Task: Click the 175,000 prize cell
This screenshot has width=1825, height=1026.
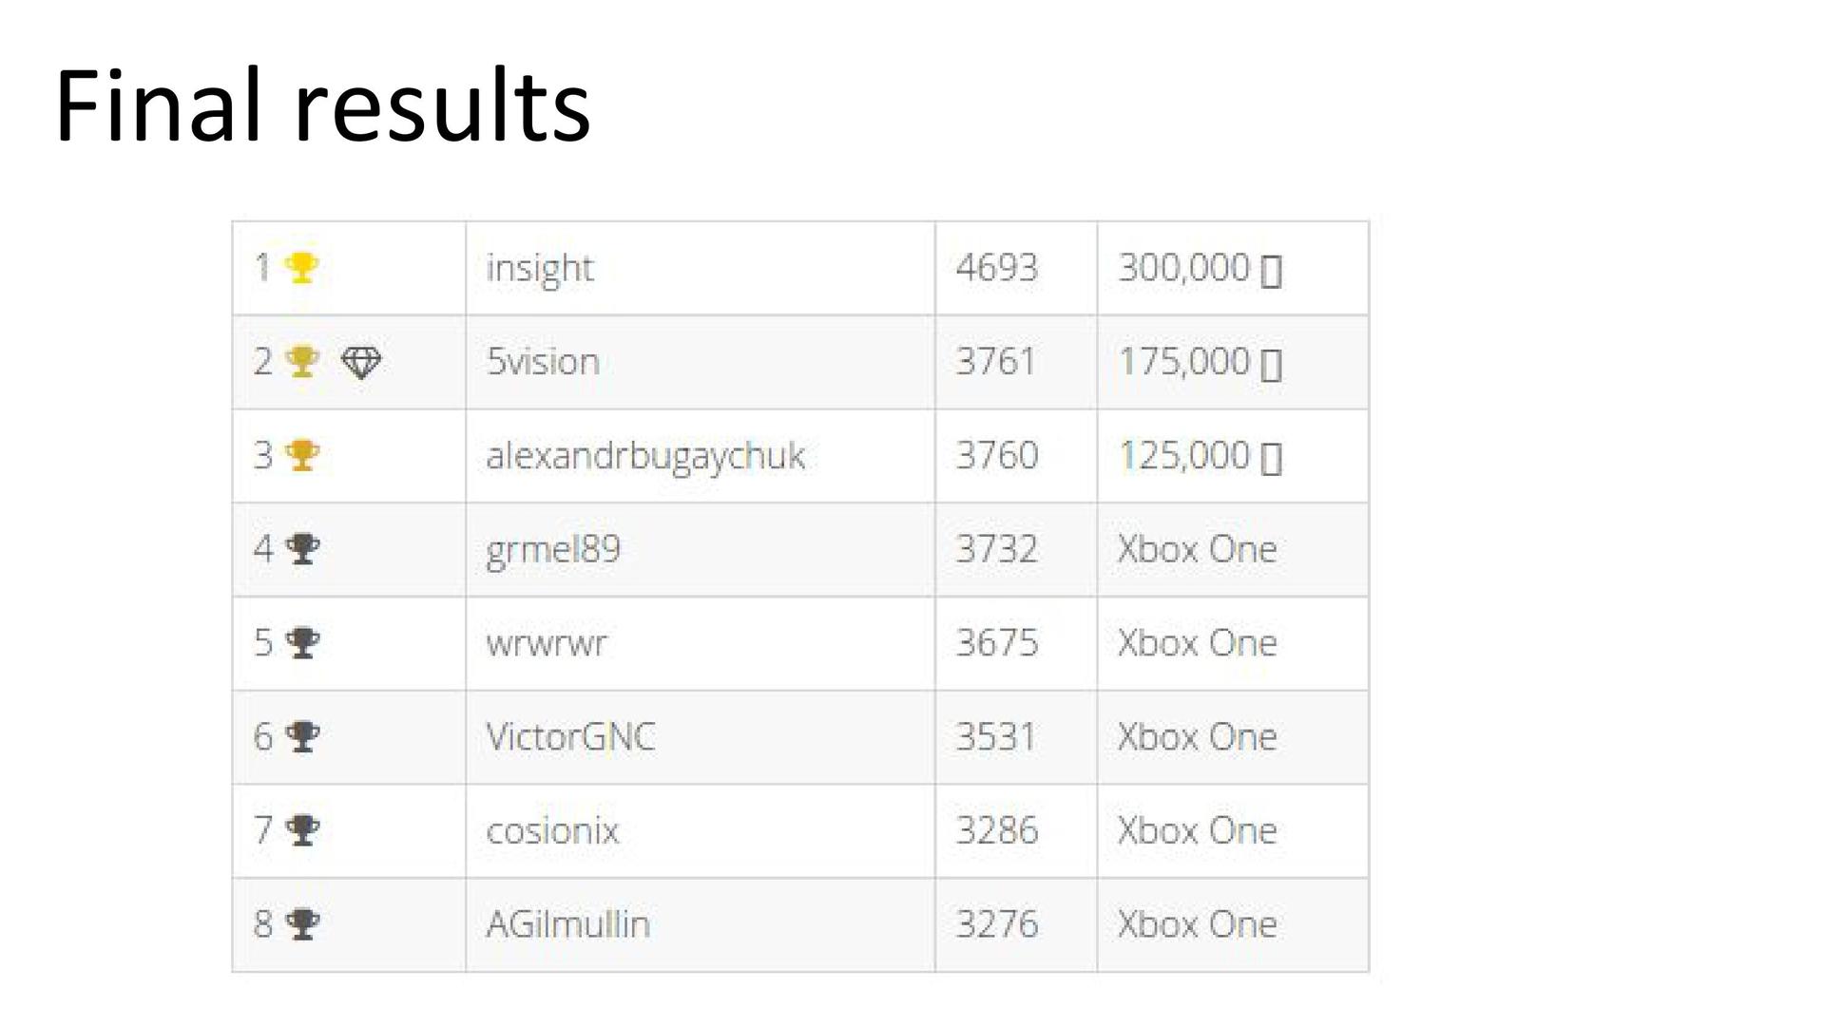Action: (1200, 362)
